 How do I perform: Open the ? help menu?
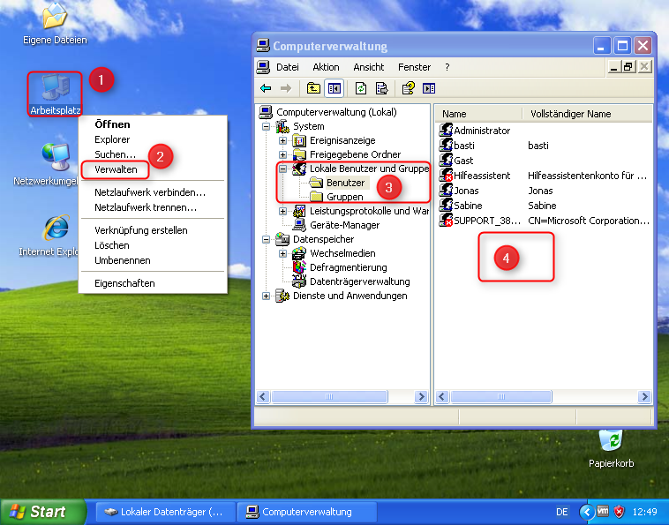coord(447,67)
